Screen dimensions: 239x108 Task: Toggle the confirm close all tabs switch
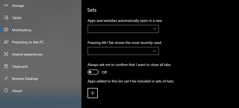[x=93, y=72]
